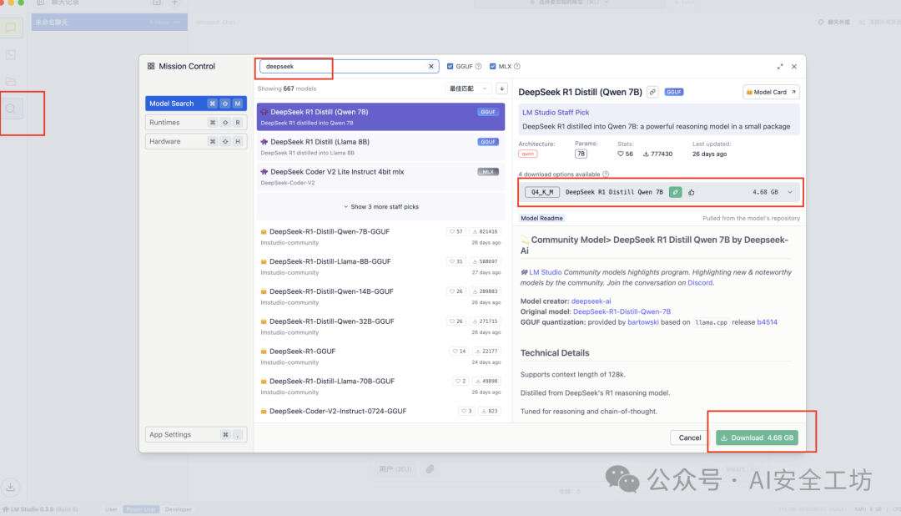Select DeepSeek-Coder-V2-Instruct-0724-GGUF result
The height and width of the screenshot is (516, 901).
[x=380, y=412]
